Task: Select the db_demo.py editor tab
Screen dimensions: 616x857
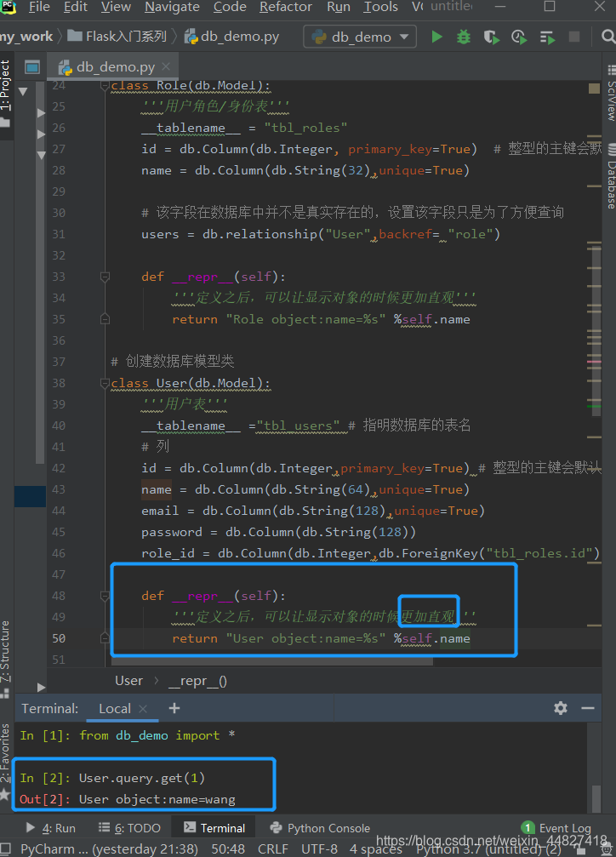Action: pos(115,66)
